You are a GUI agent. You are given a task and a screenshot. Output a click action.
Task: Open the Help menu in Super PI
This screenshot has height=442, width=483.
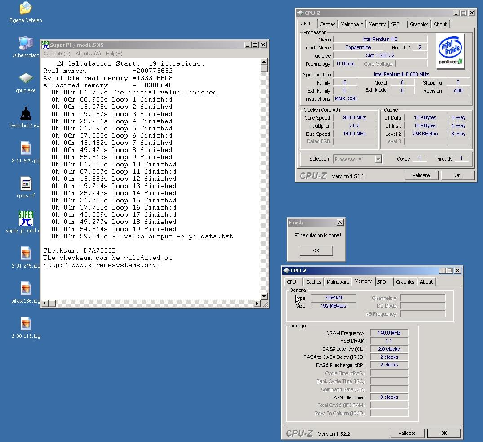pyautogui.click(x=114, y=54)
